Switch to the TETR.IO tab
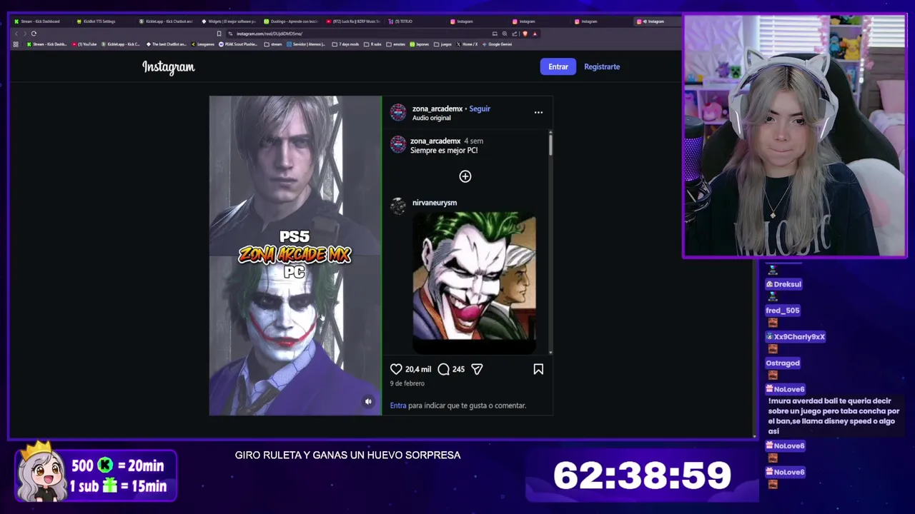This screenshot has width=915, height=514. [415, 21]
